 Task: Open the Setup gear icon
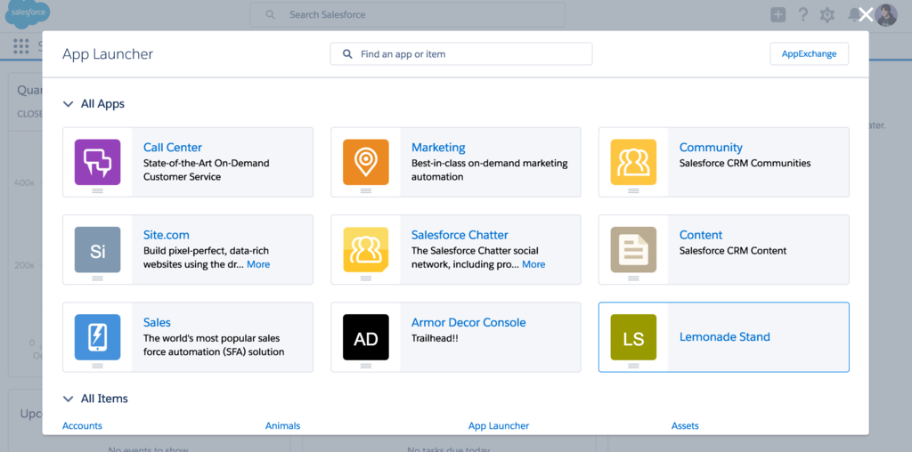(x=827, y=14)
